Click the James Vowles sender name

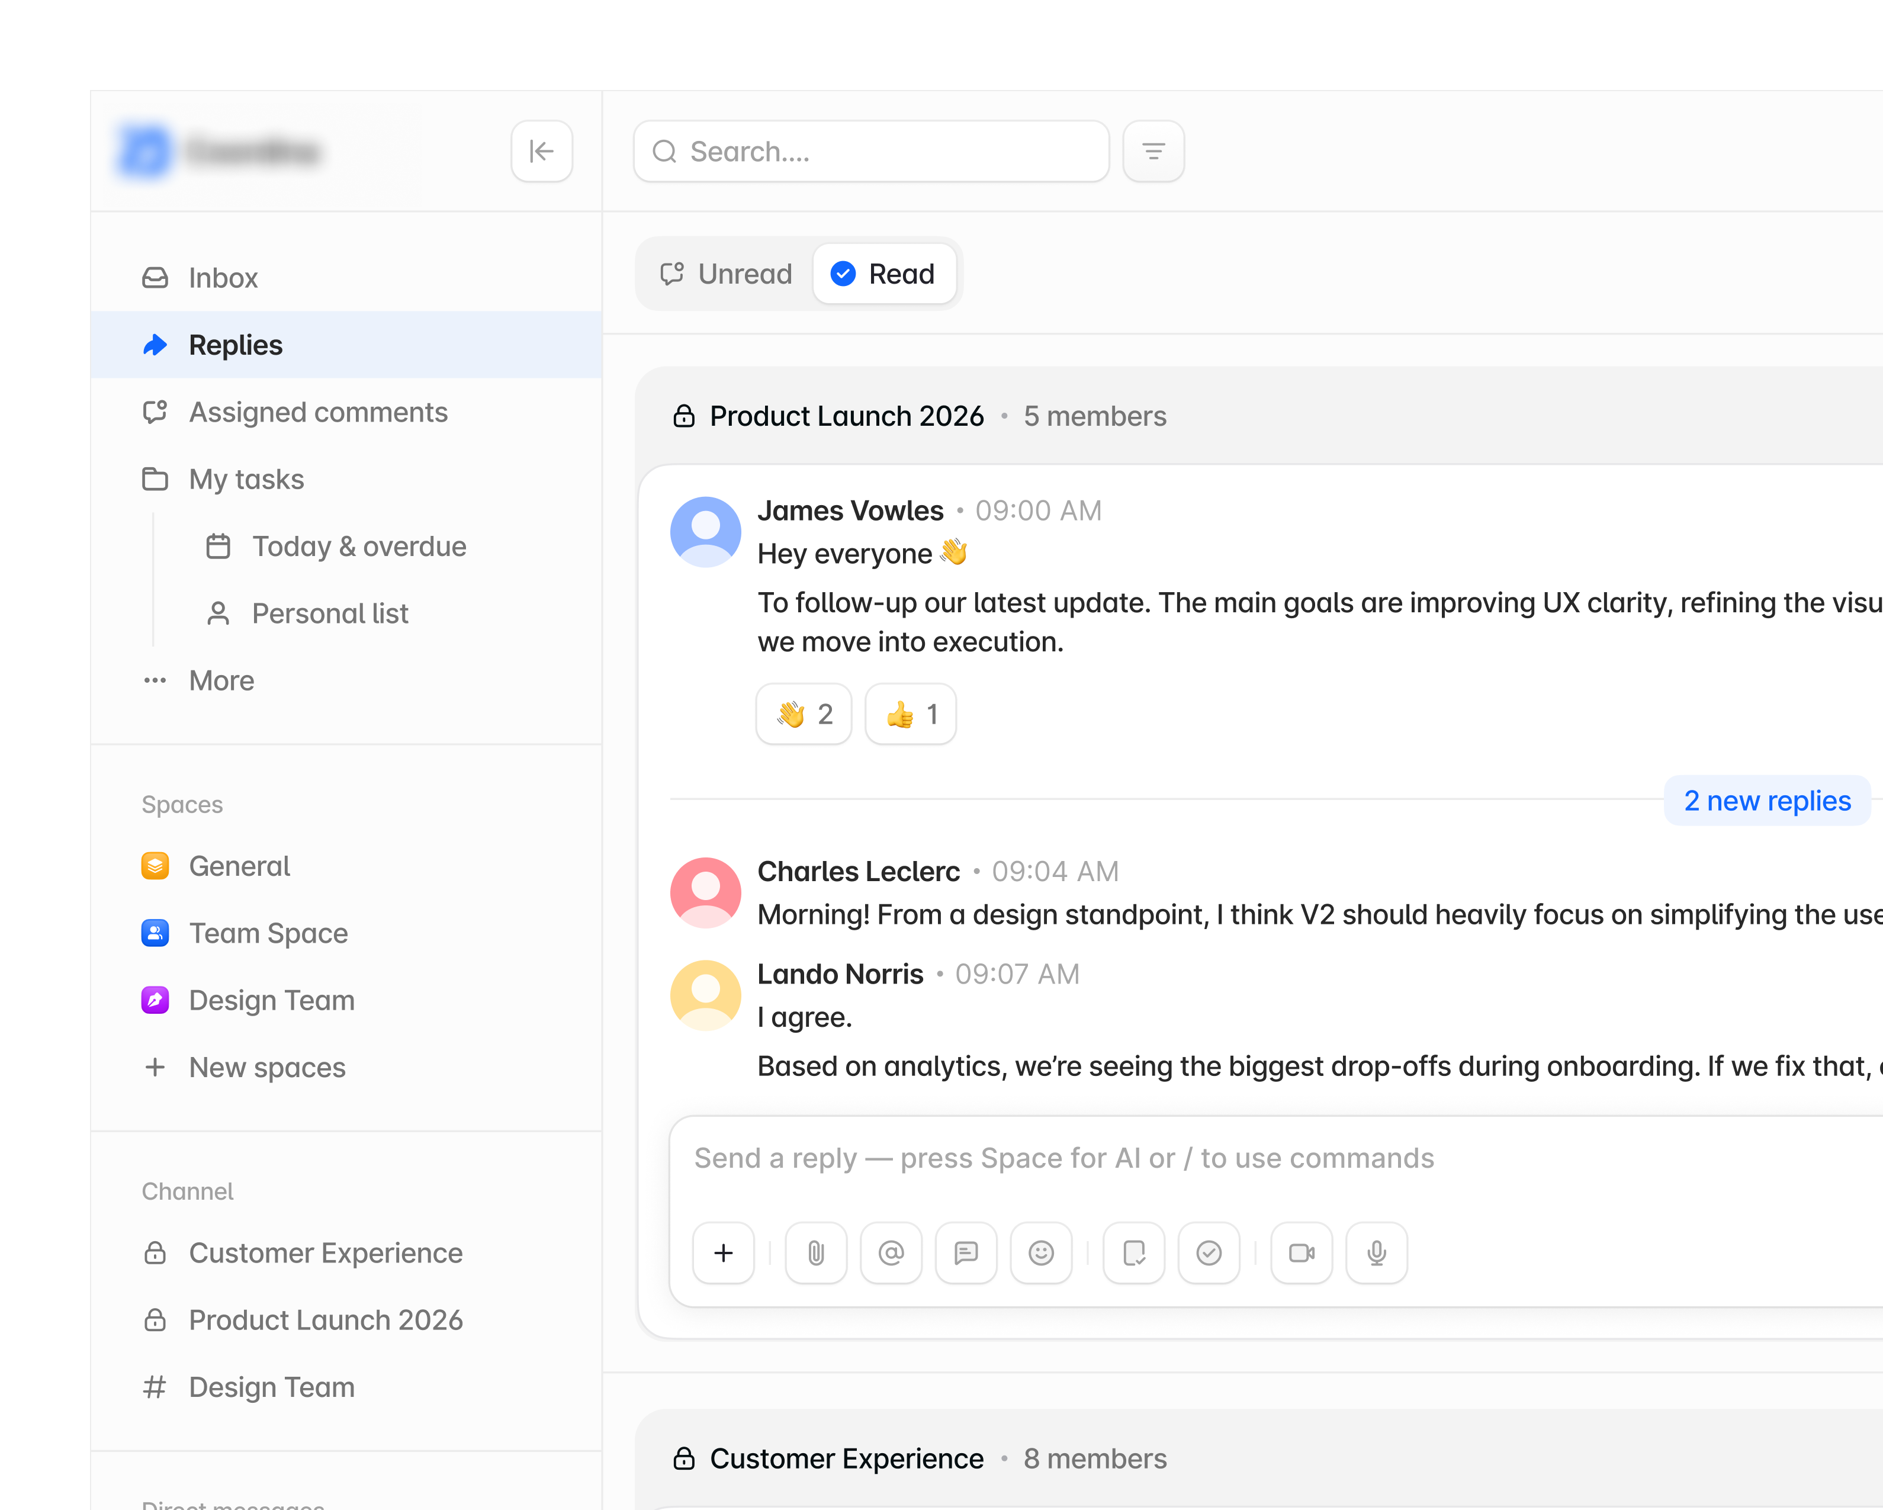point(851,511)
